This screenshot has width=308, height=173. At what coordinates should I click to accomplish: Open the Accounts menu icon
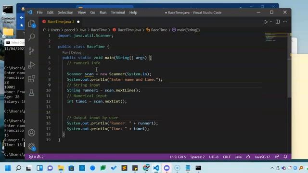pyautogui.click(x=31, y=133)
